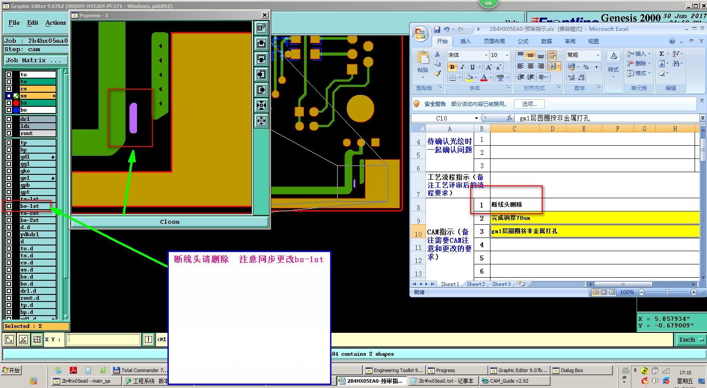Open the number format dropdown showing 常规

598,55
